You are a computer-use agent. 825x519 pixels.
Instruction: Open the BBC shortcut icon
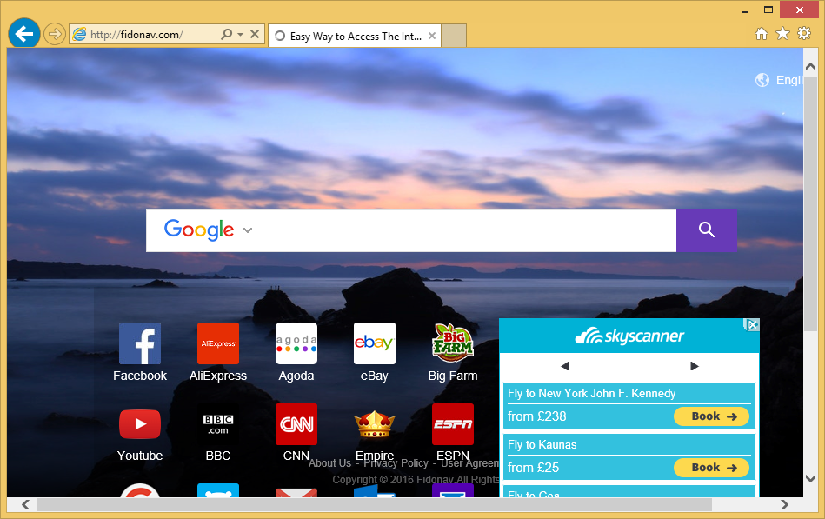coord(218,424)
